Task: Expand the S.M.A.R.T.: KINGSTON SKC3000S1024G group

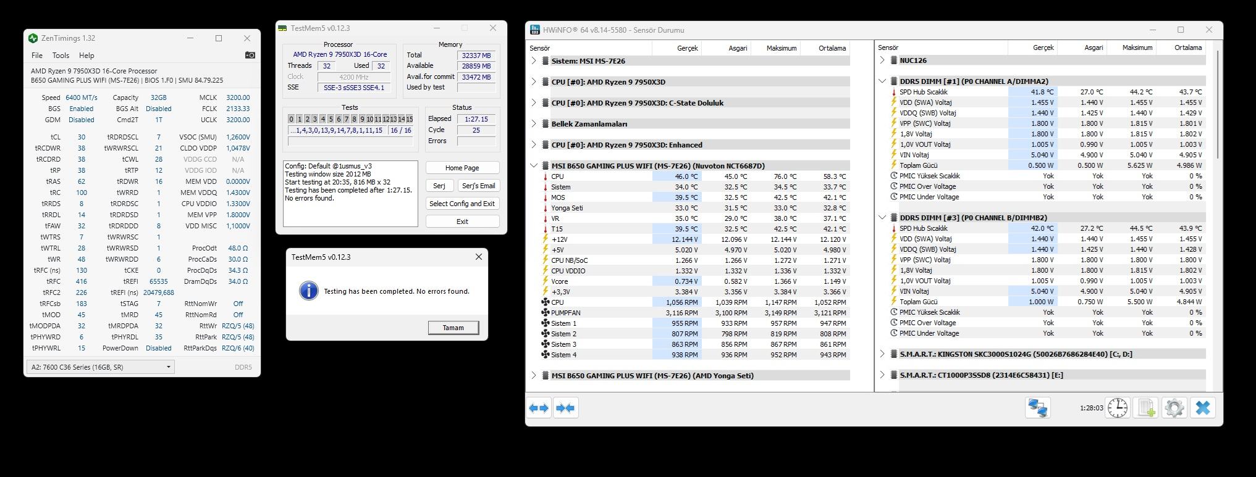Action: point(882,354)
